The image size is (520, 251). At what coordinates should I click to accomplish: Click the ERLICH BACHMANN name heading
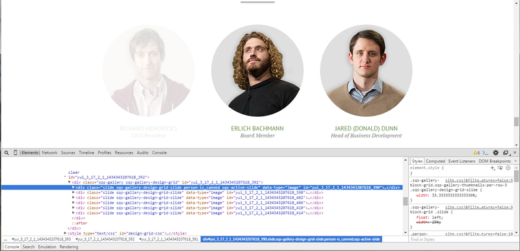(x=257, y=128)
